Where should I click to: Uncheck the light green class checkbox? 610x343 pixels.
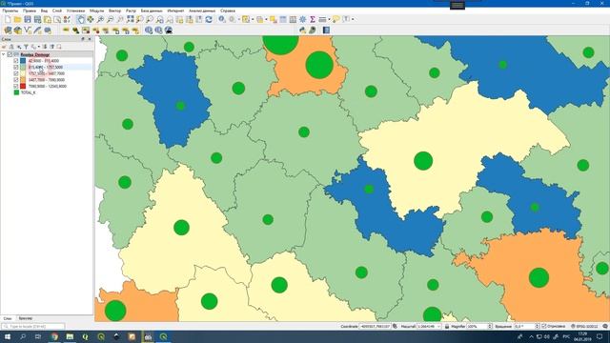point(16,68)
